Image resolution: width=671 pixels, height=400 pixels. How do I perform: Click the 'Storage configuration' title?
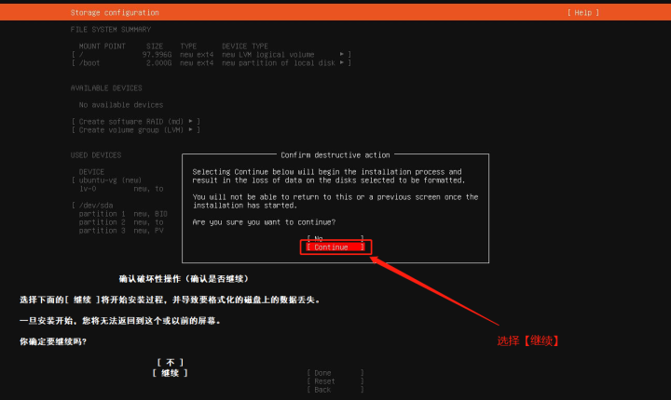pyautogui.click(x=115, y=13)
